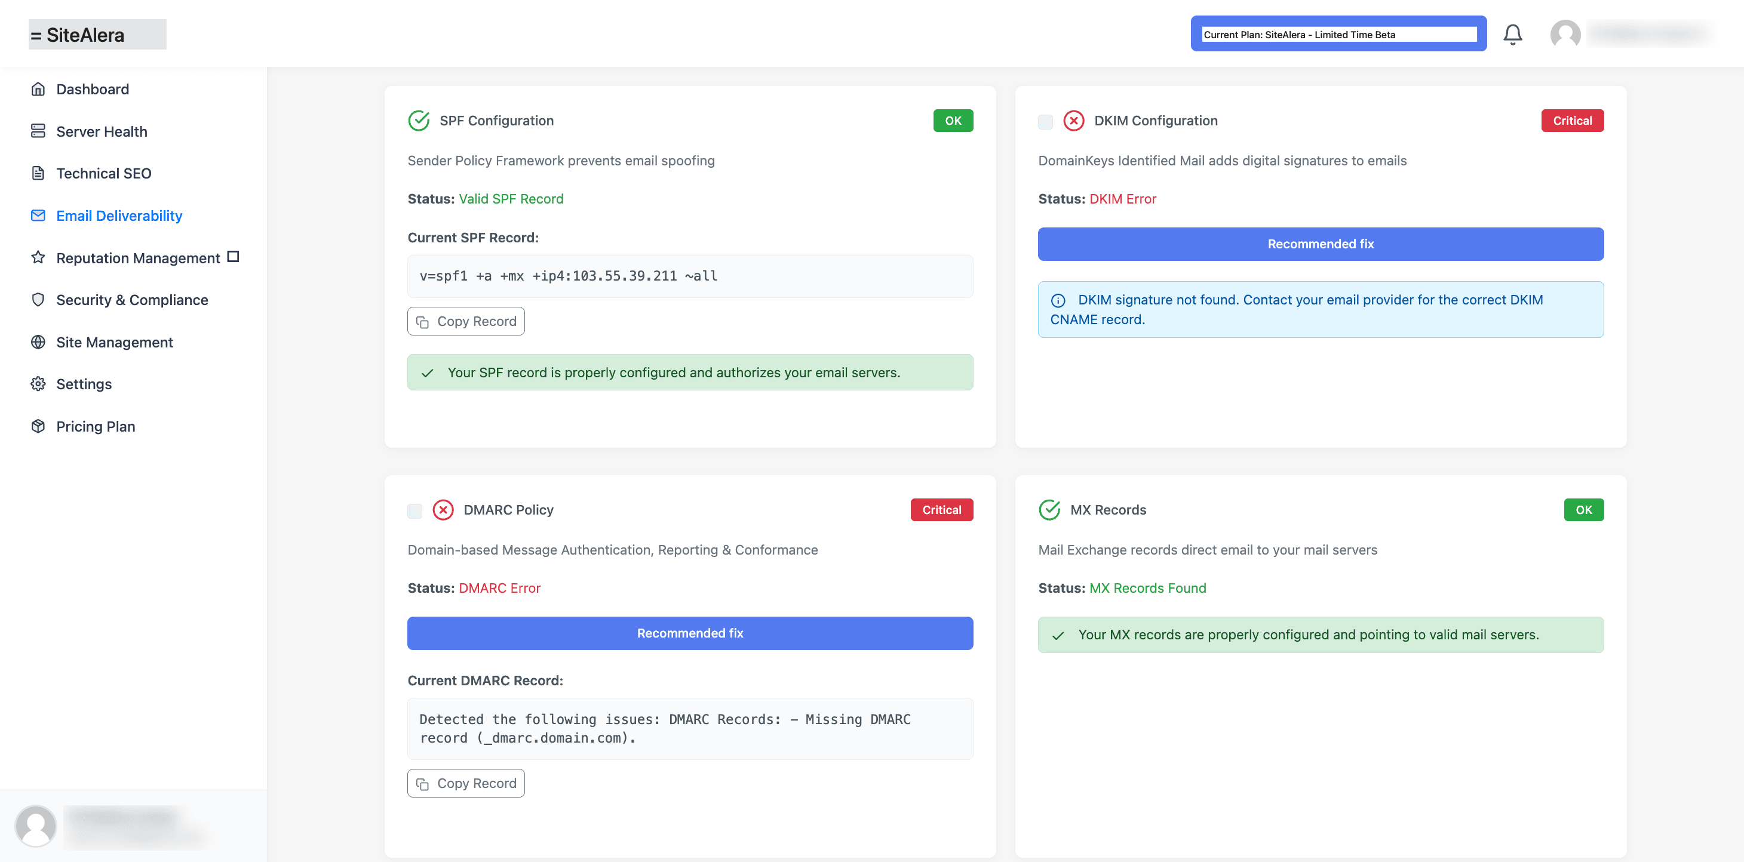
Task: Click the DMARC red error icon
Action: pyautogui.click(x=443, y=509)
